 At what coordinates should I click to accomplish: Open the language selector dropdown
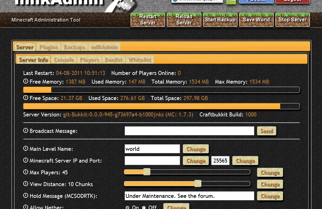[197, 1]
